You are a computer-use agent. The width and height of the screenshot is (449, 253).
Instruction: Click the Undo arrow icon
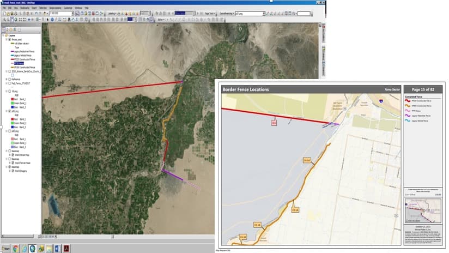[x=36, y=14]
